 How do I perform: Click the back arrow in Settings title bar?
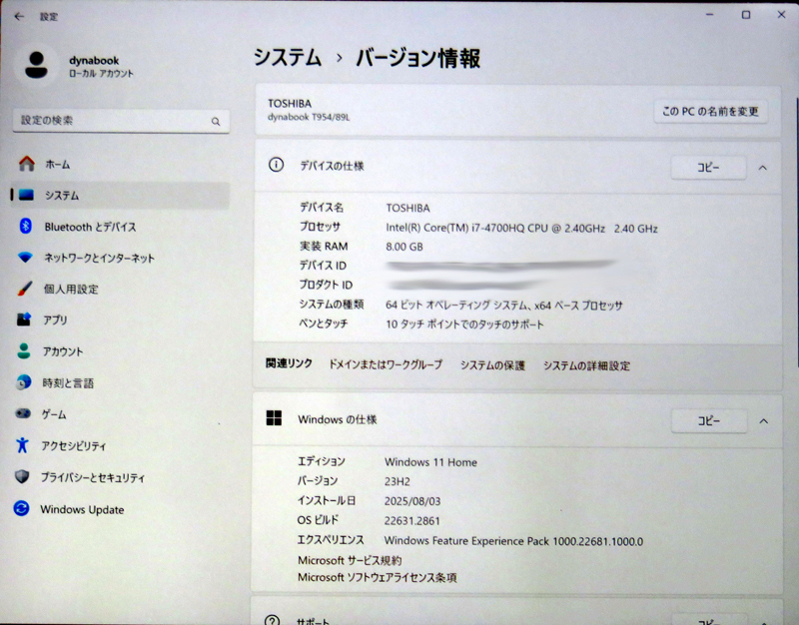[19, 17]
